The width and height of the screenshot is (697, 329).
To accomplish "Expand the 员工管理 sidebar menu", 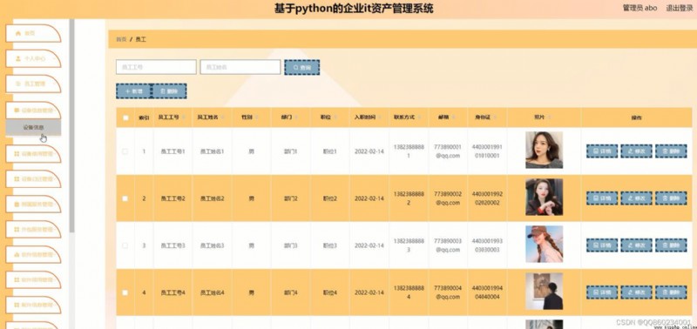I will coord(33,84).
